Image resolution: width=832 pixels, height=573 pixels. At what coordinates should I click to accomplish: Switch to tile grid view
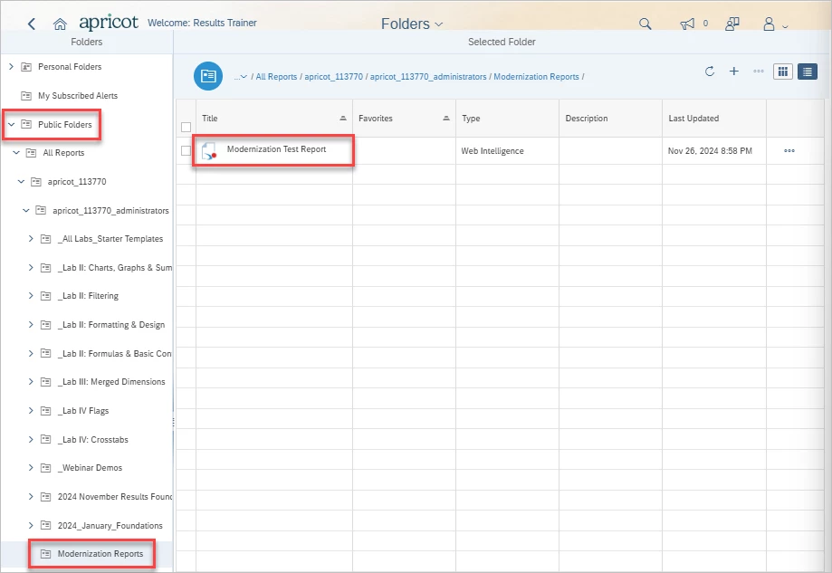782,72
